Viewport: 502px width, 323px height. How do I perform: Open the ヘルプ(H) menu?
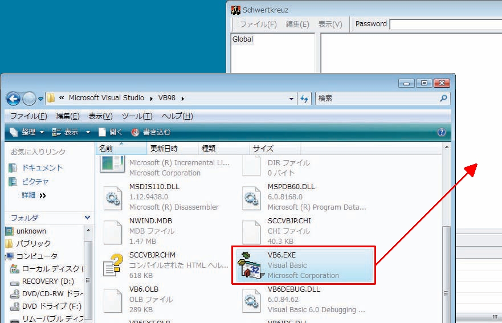[177, 116]
